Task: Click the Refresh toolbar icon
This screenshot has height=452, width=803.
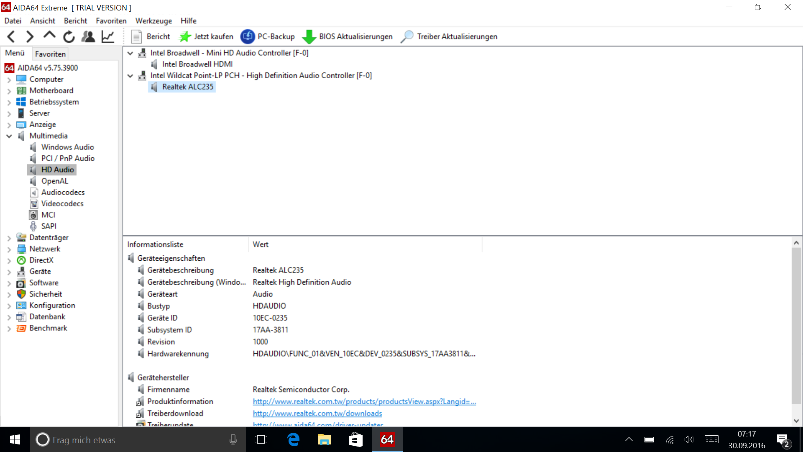Action: pos(69,37)
